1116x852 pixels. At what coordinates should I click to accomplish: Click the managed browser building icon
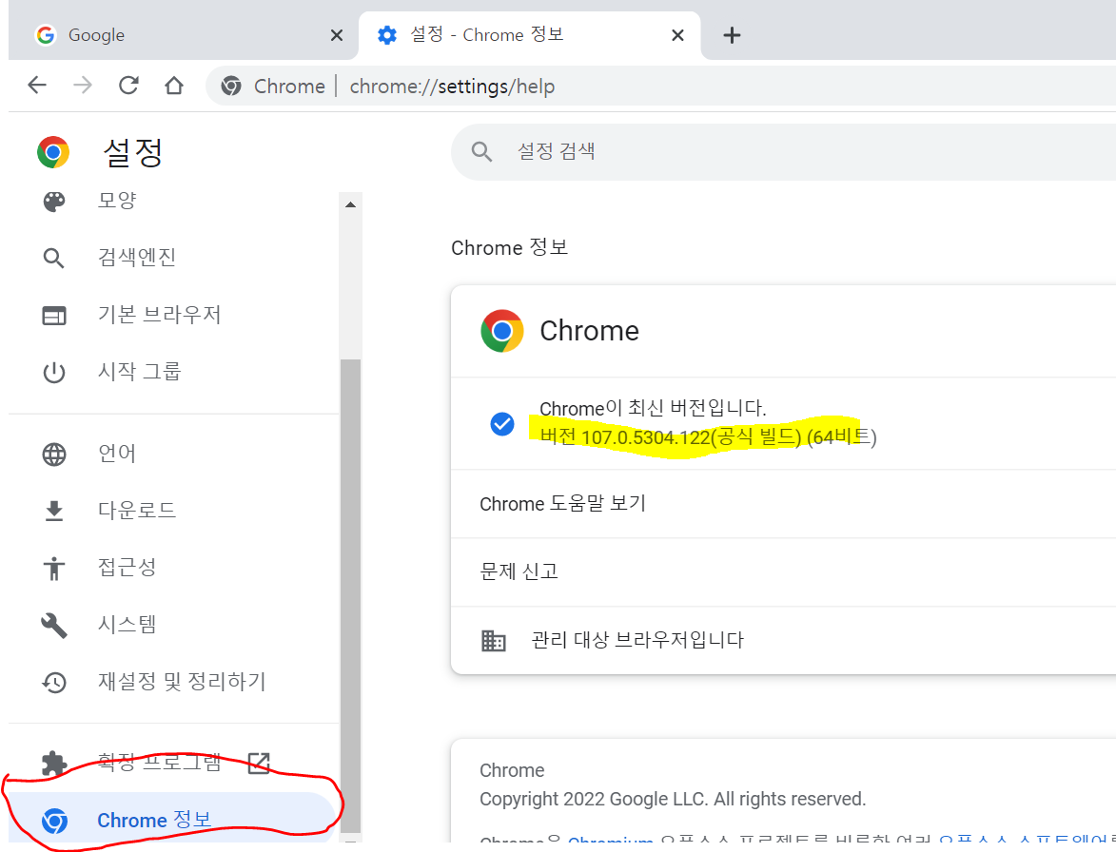[x=493, y=640]
